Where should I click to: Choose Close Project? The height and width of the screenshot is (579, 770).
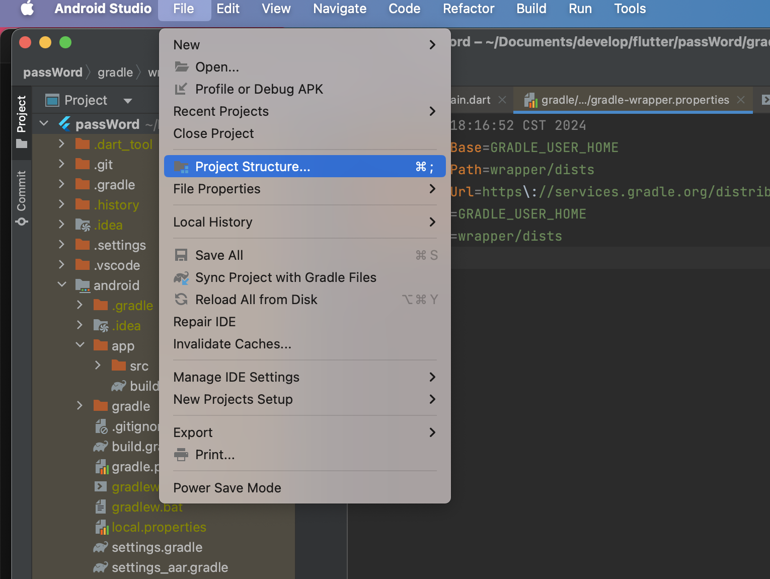click(x=304, y=133)
